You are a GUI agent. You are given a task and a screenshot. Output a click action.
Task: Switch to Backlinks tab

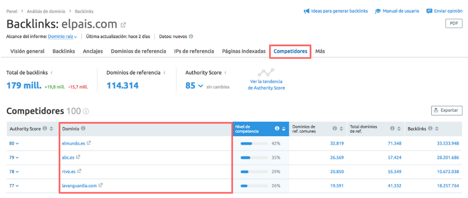pyautogui.click(x=63, y=51)
